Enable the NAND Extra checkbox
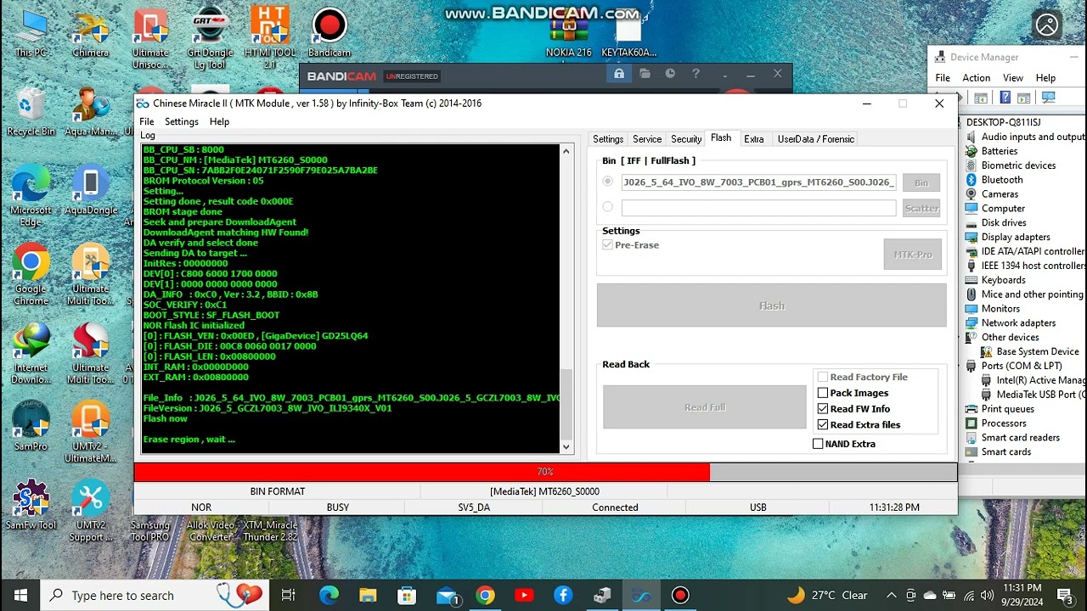Screen dimensions: 1087x611 click(x=818, y=444)
